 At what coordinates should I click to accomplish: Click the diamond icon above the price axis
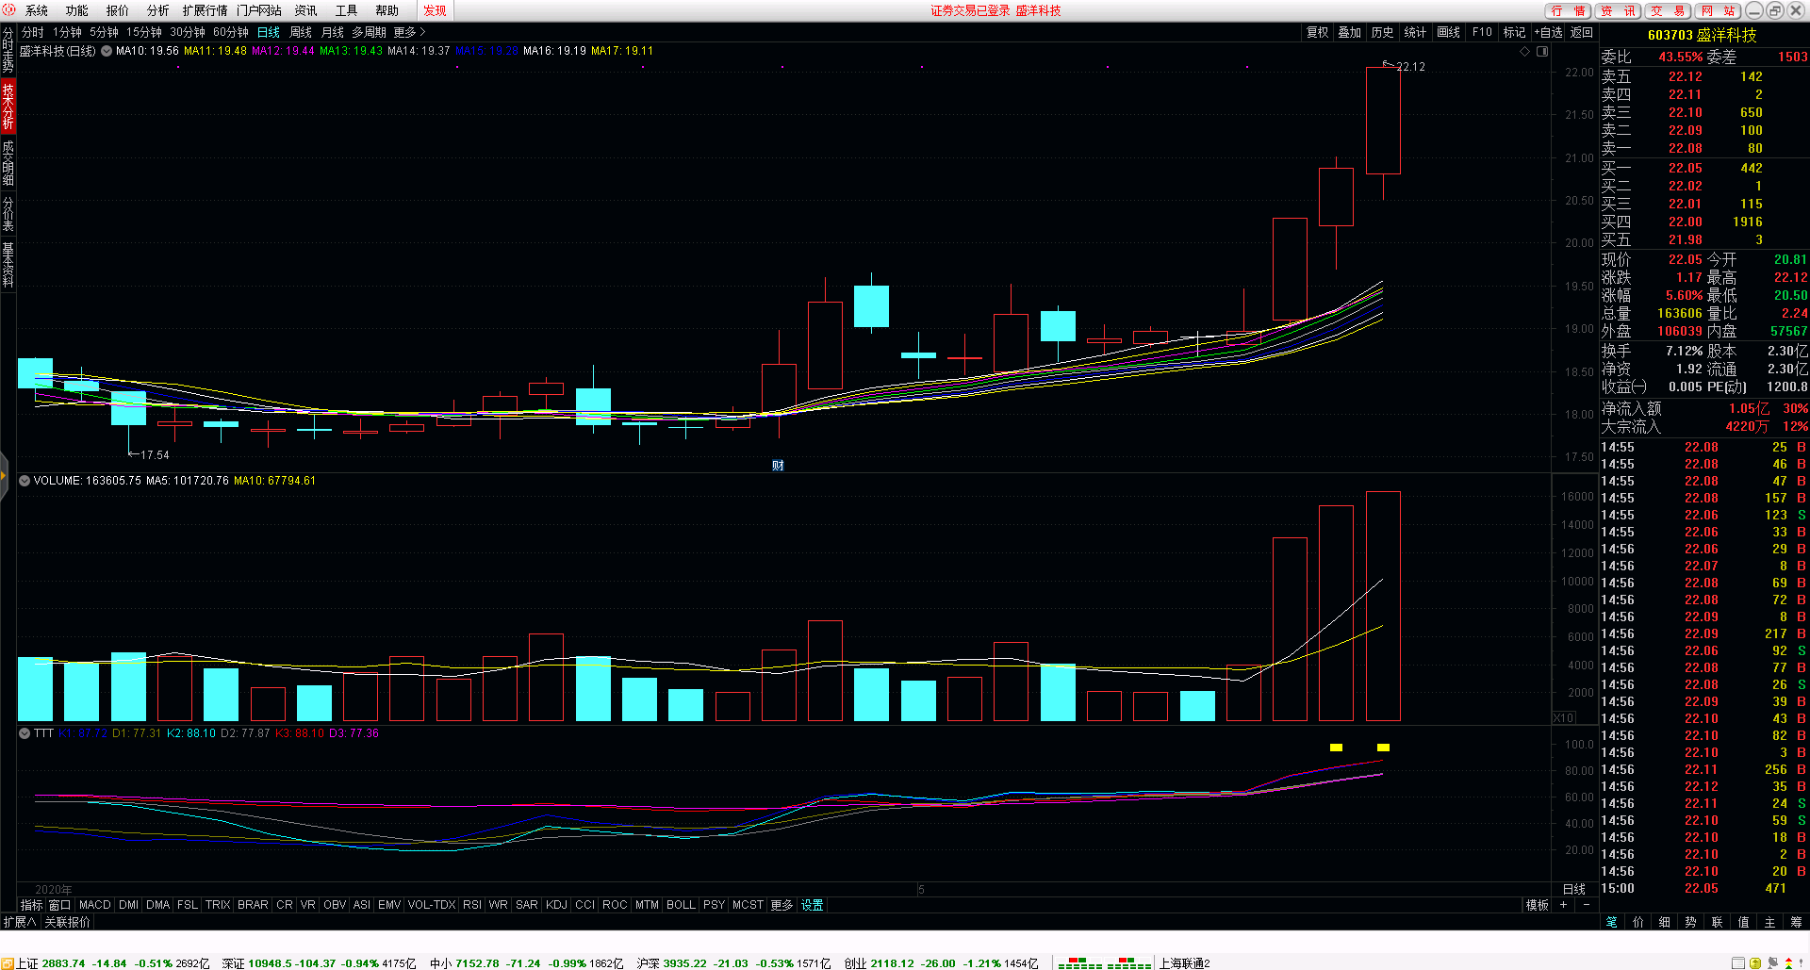point(1524,52)
